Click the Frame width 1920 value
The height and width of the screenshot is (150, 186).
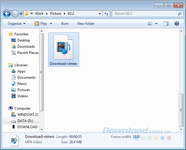136,137
